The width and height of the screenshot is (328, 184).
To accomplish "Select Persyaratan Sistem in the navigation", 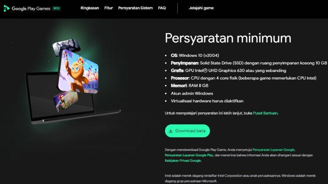I will [x=135, y=8].
